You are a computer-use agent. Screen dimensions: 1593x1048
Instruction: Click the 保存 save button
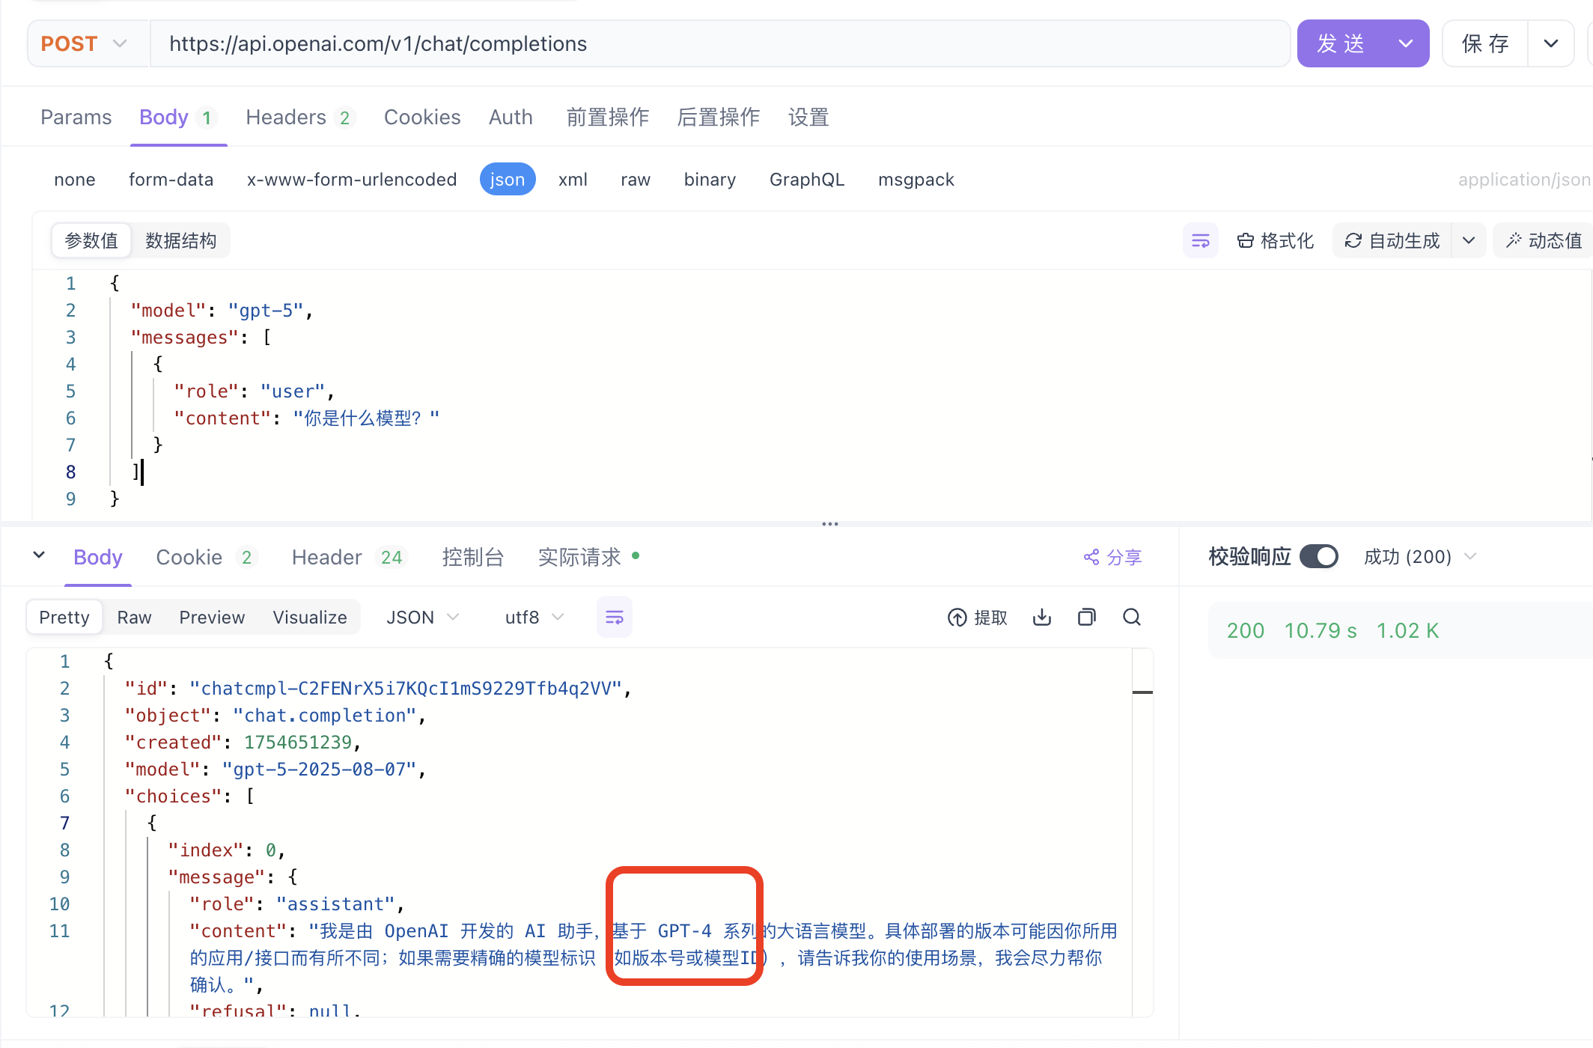(1485, 44)
